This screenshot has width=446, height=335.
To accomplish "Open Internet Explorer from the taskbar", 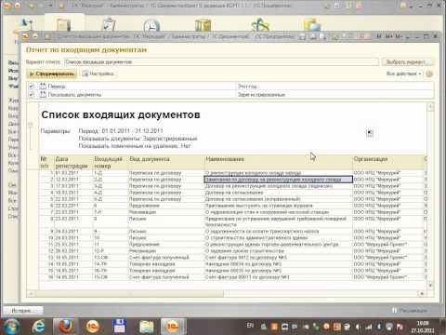I will [39, 327].
